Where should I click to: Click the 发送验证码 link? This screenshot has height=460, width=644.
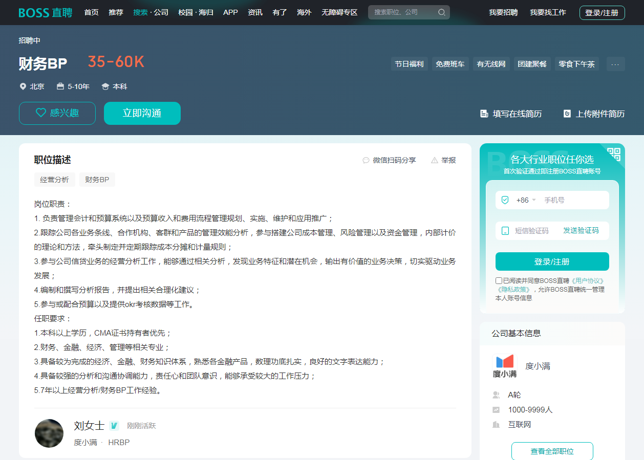tap(581, 231)
